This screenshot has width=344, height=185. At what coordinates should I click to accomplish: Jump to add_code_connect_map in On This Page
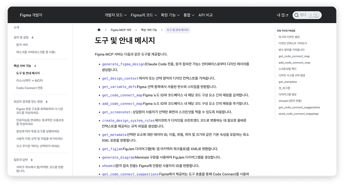click(294, 63)
